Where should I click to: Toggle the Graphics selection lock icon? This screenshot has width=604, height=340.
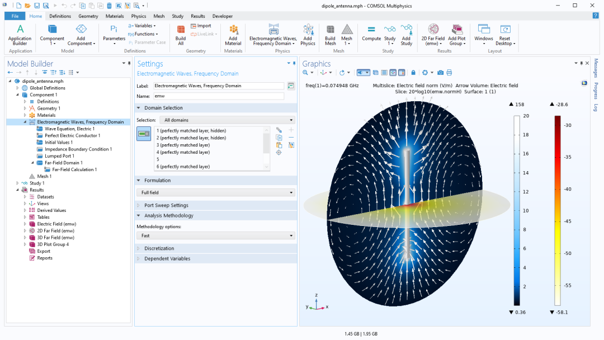point(413,72)
